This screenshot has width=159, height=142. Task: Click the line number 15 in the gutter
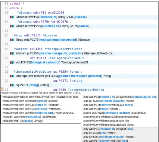click(6, 31)
